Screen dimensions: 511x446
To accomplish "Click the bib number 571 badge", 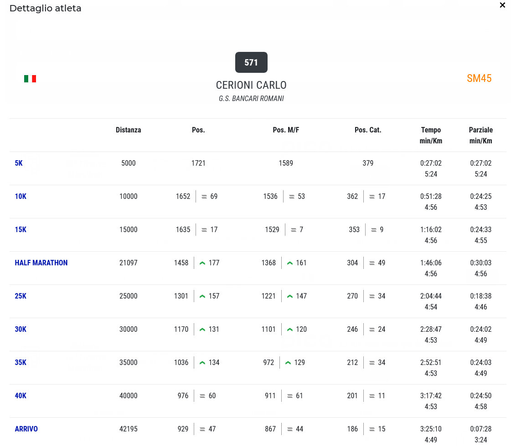I will [x=251, y=62].
